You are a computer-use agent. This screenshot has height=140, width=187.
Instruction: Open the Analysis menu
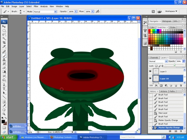pyautogui.click(x=44, y=7)
